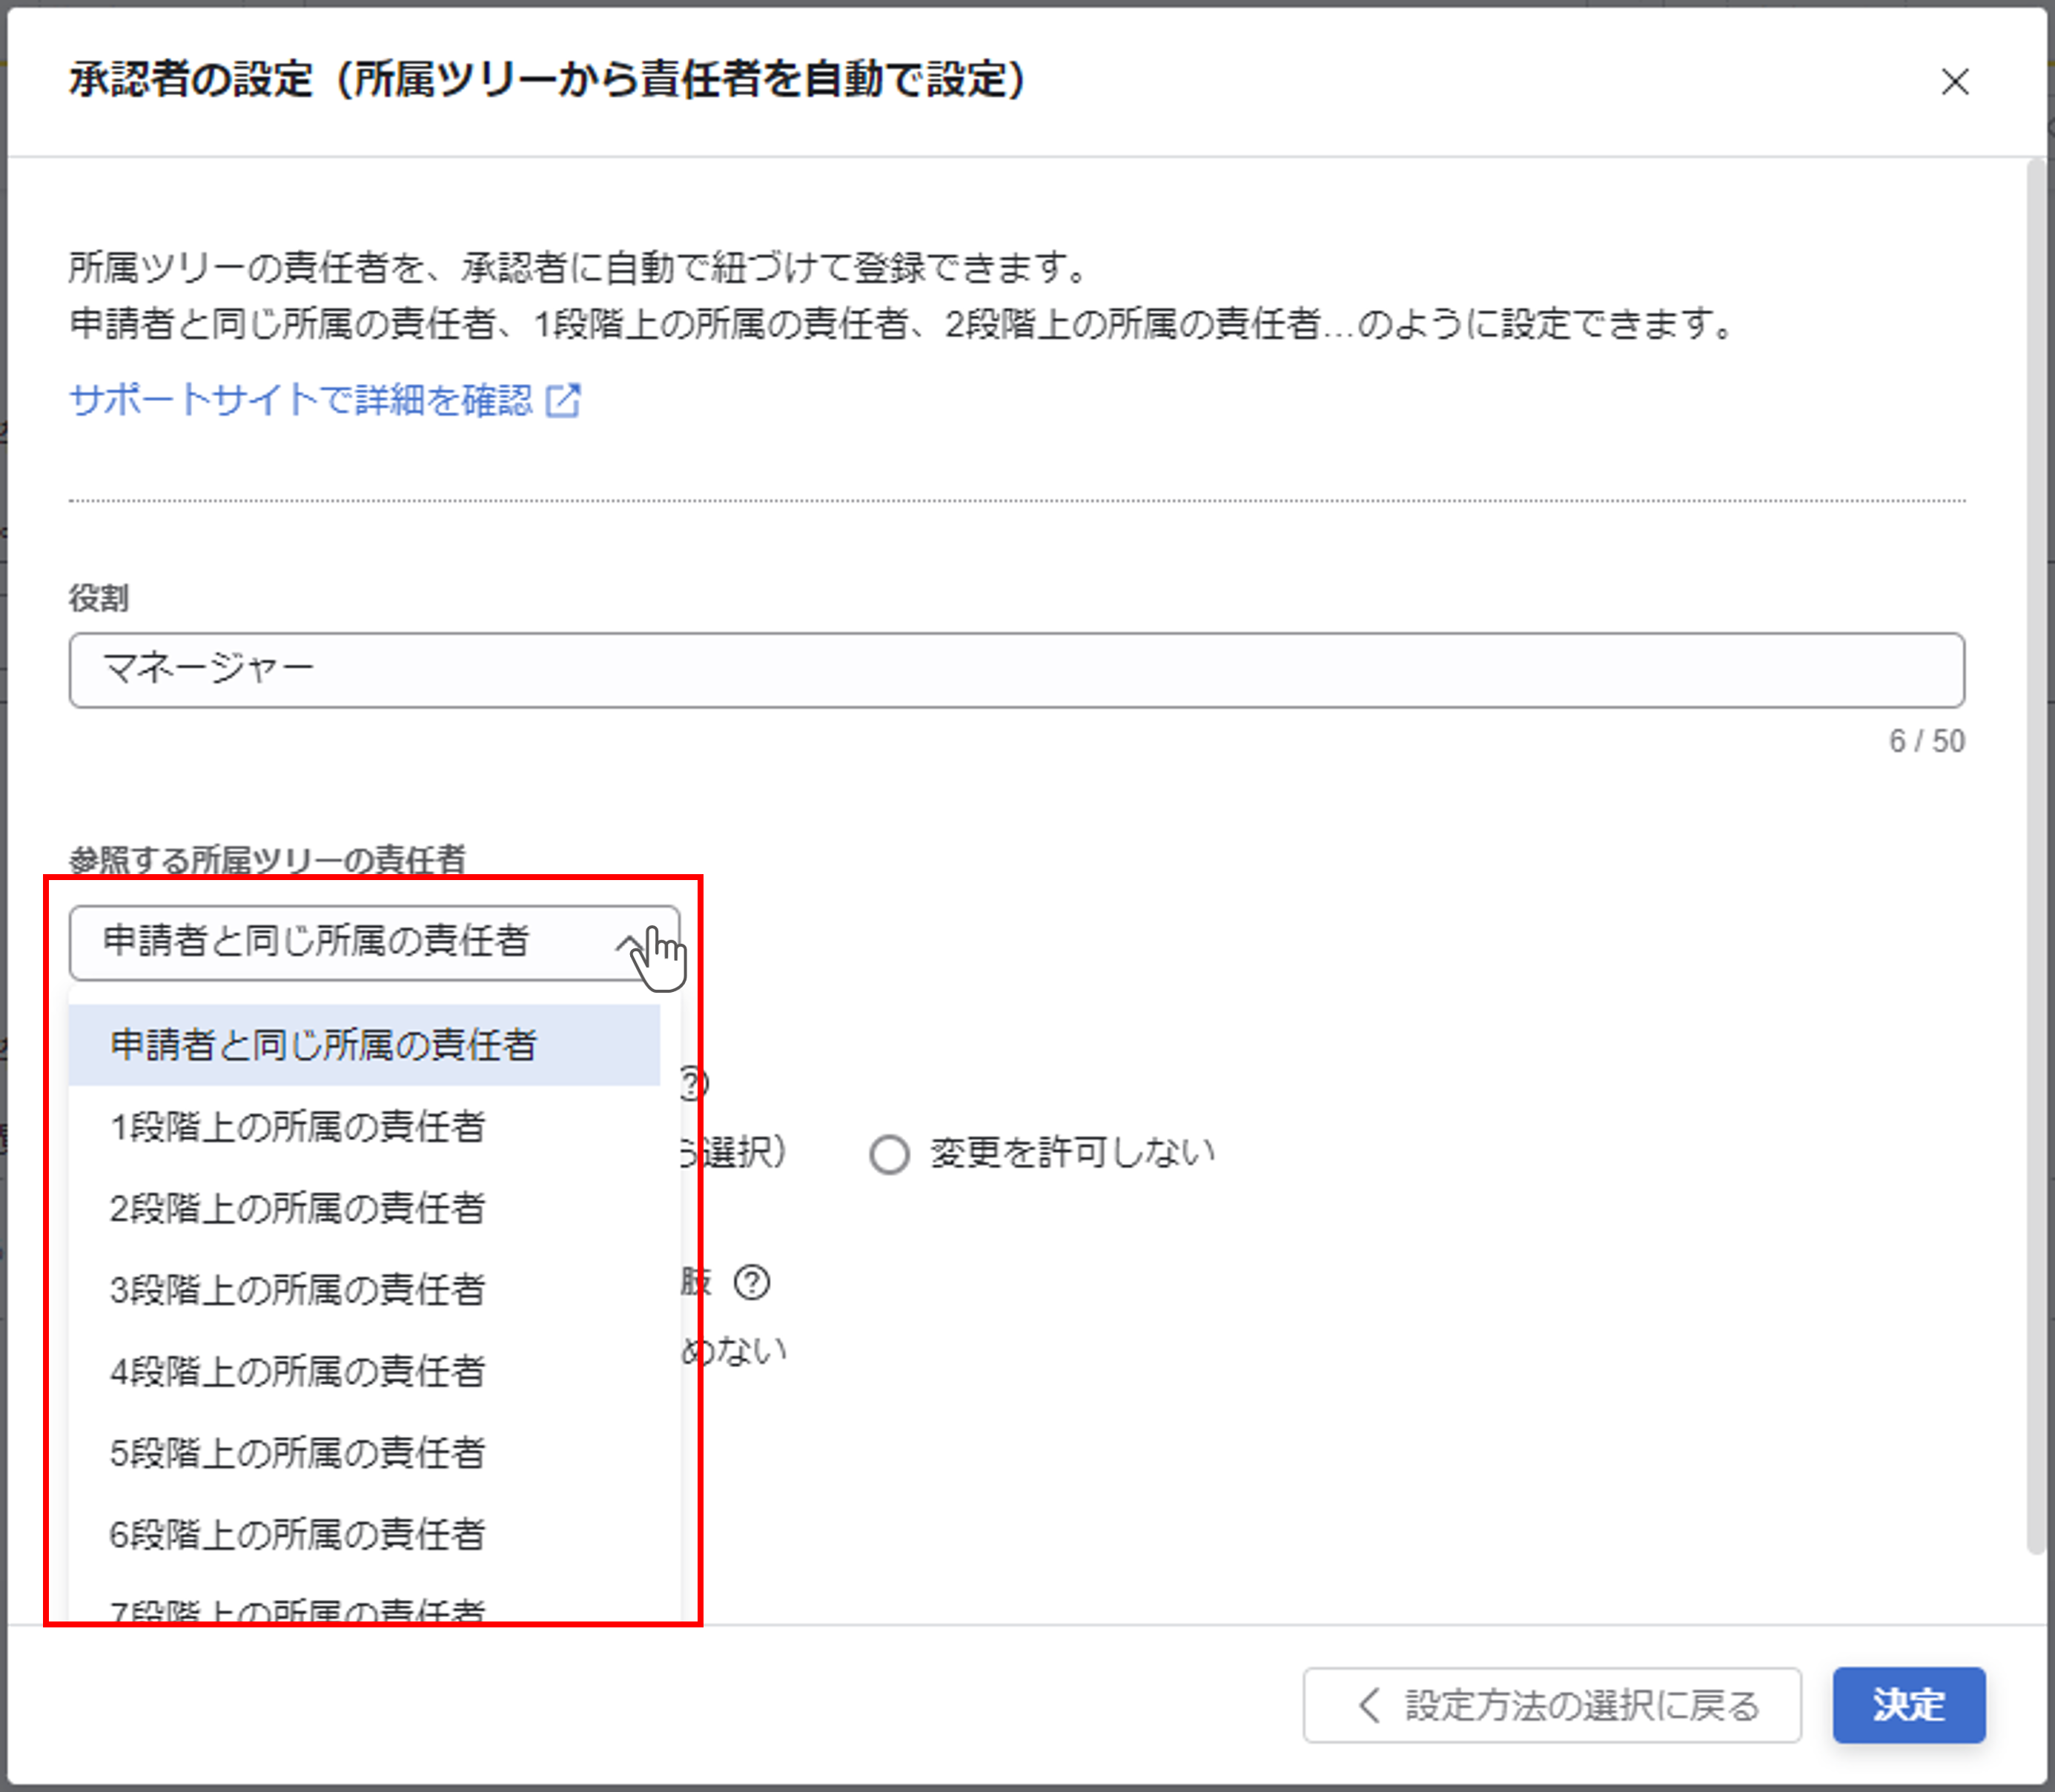Click the question mark help icon near 版
Screen dimensions: 2055x1792
click(x=751, y=1282)
